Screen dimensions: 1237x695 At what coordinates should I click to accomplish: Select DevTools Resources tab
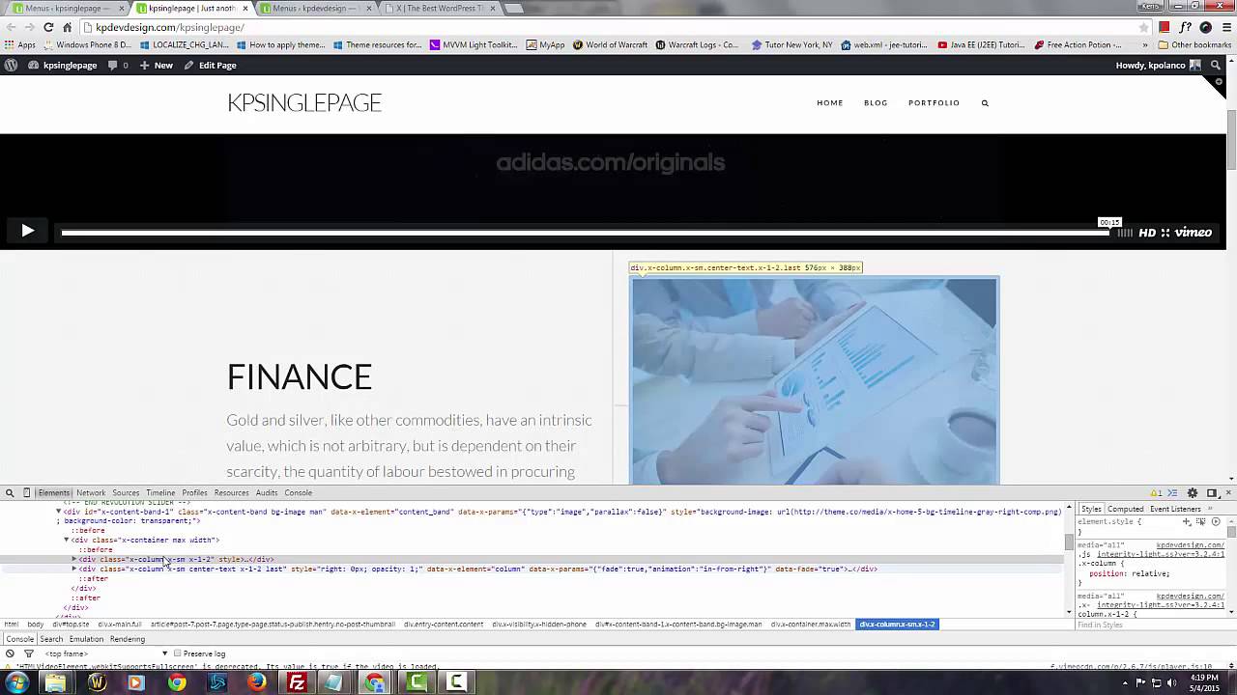pyautogui.click(x=231, y=492)
